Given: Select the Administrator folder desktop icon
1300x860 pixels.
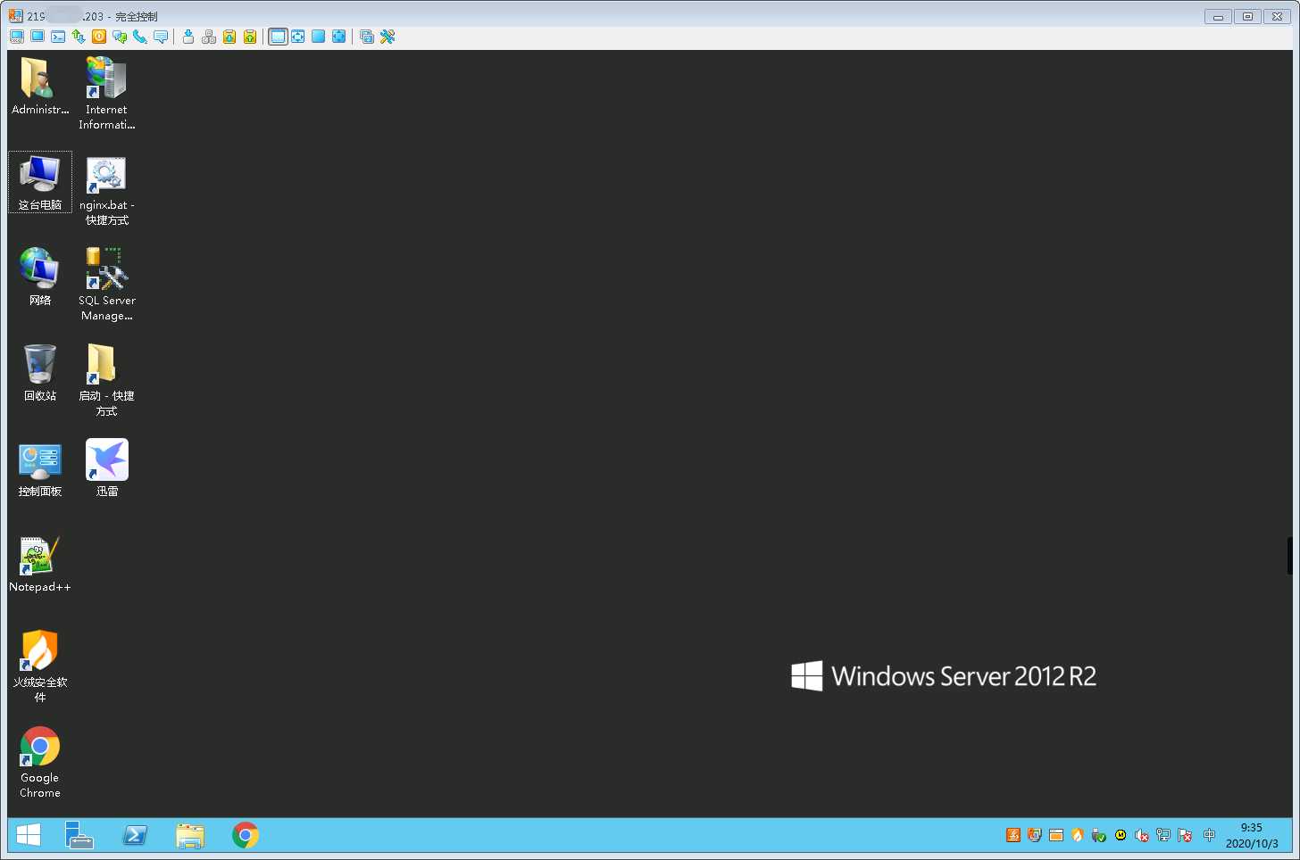Looking at the screenshot, I should pos(40,87).
